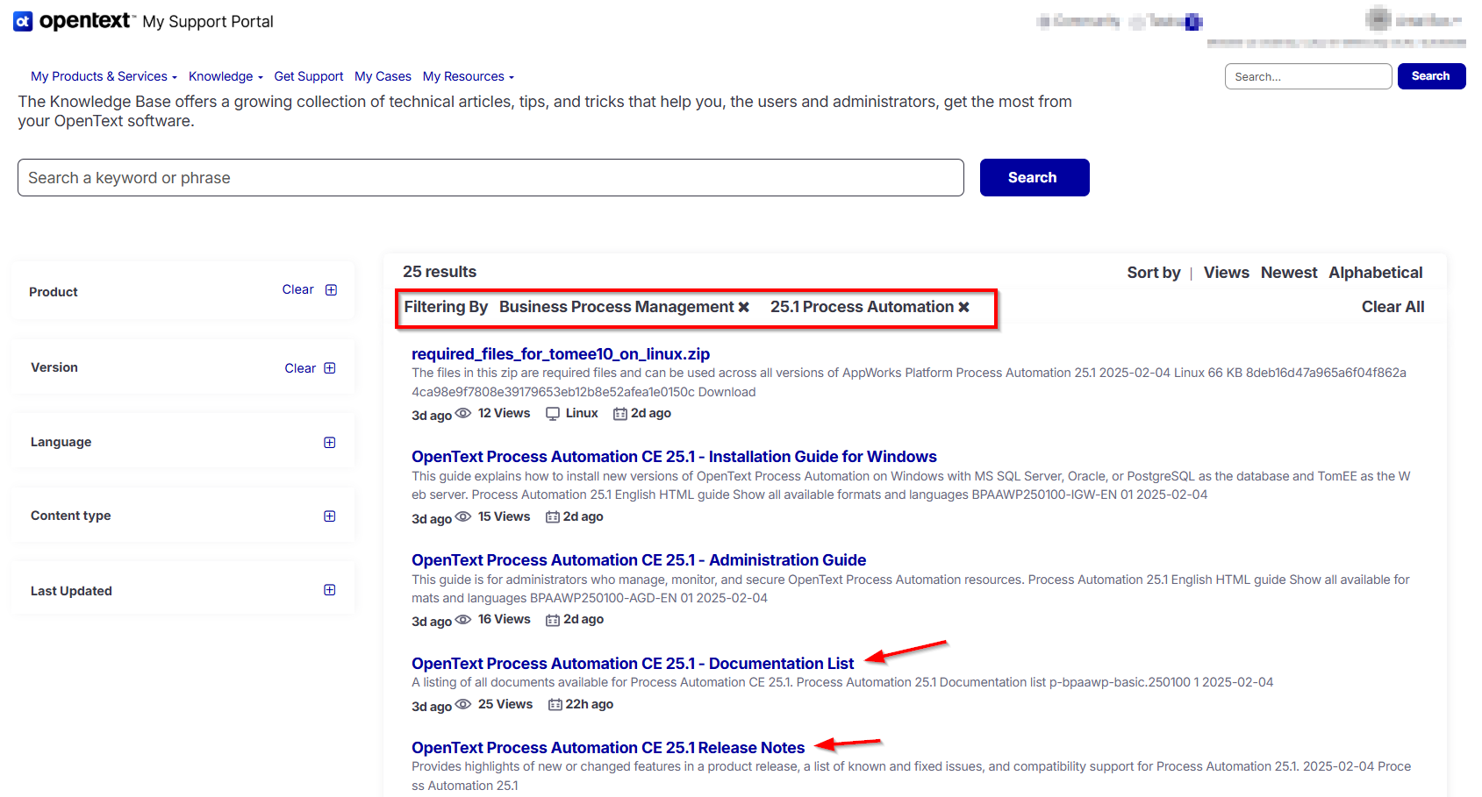Viewport: 1482px width, 797px height.
Task: Open the My Cases menu item
Action: point(383,76)
